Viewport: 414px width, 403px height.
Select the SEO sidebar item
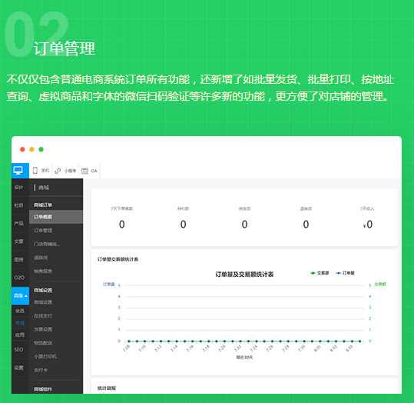(18, 350)
